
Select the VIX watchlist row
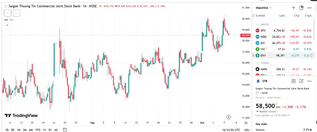click(x=283, y=49)
